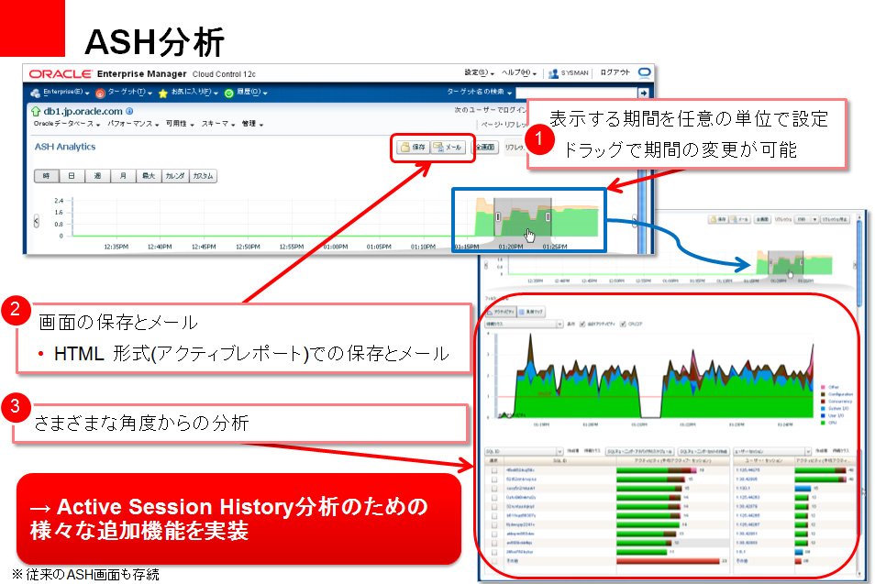Viewport: 875px width, 584px height.
Task: Click the left scroll arrow of the timeline chart
Action: (x=37, y=221)
